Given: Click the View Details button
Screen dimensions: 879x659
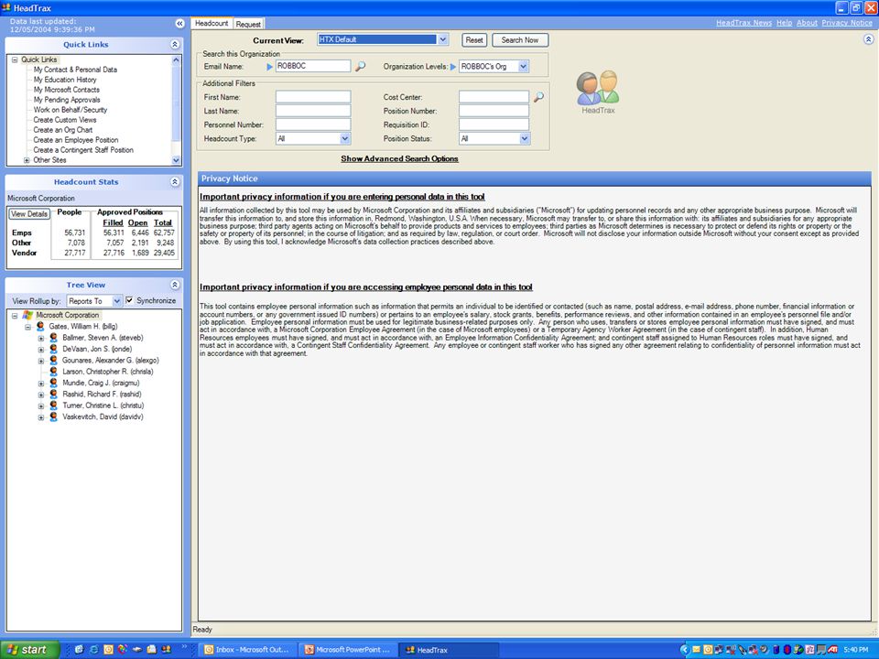Looking at the screenshot, I should coord(29,214).
